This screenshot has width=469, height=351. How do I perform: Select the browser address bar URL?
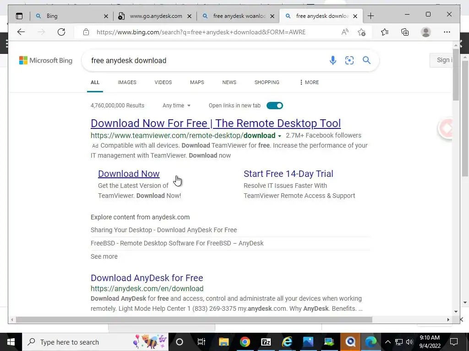click(201, 32)
